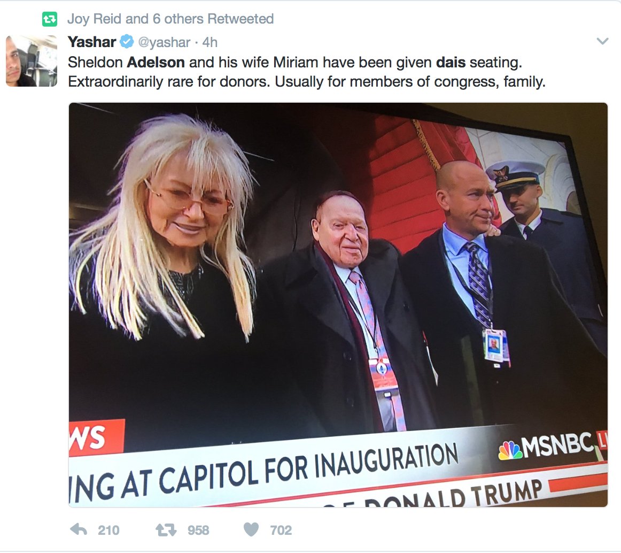The width and height of the screenshot is (621, 553).
Task: Click the Yashar display name
Action: click(92, 42)
